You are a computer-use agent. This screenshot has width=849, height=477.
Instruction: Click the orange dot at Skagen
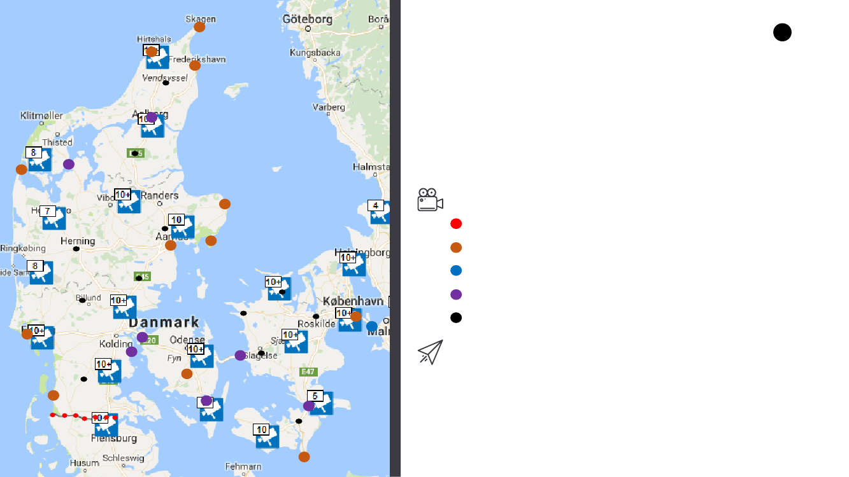(199, 27)
